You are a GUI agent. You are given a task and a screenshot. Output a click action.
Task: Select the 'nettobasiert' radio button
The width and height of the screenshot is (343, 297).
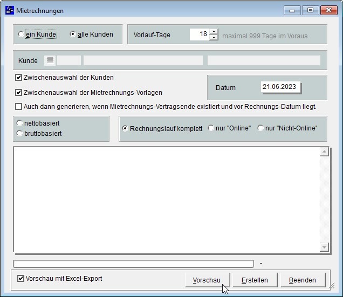19,123
